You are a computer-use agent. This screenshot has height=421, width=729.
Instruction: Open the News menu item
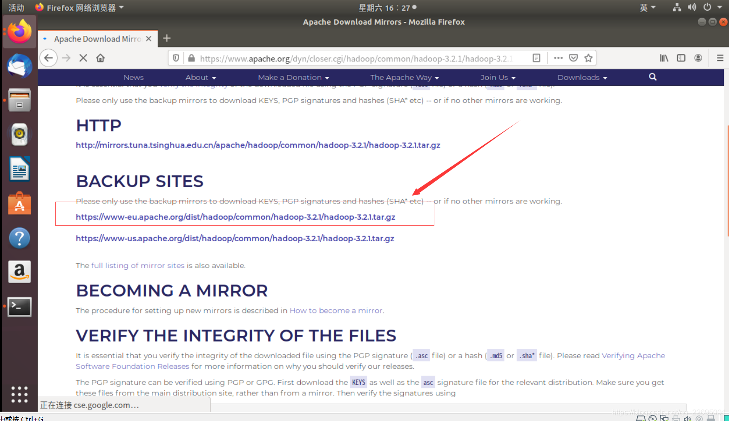pos(134,77)
